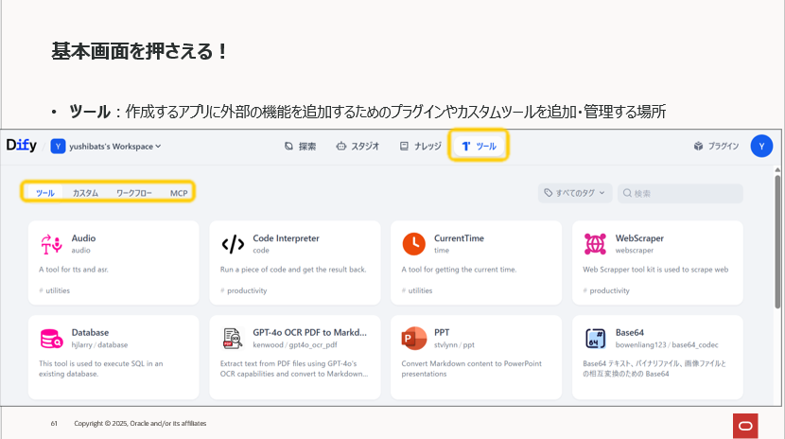The width and height of the screenshot is (785, 439).
Task: Open the Database title
Action: click(x=90, y=332)
